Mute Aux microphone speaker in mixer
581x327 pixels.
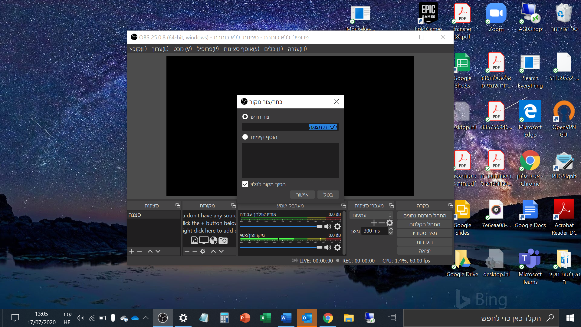coord(327,247)
